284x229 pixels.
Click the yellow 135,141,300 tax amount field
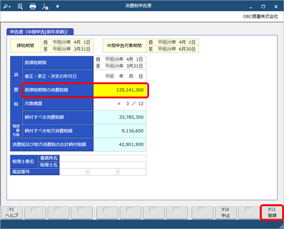[x=120, y=90]
